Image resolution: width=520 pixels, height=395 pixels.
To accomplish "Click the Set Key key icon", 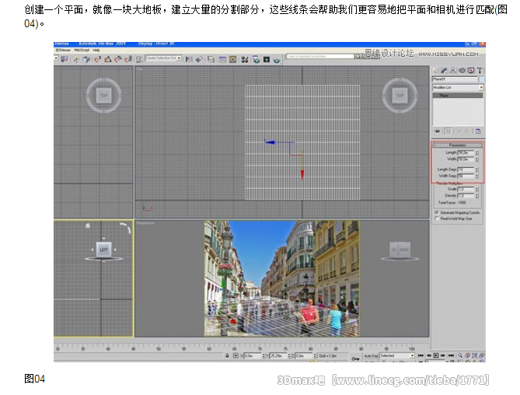I will (355, 358).
